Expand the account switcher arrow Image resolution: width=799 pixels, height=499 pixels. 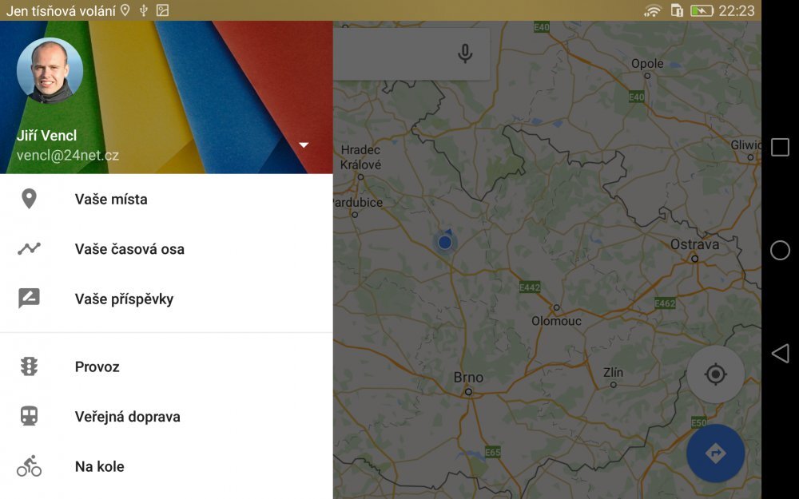click(304, 145)
